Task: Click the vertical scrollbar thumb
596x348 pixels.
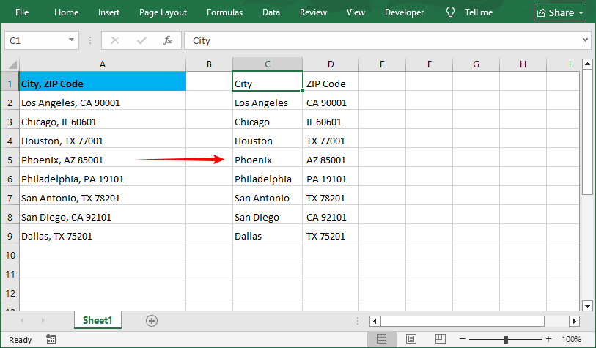Action: (x=587, y=132)
